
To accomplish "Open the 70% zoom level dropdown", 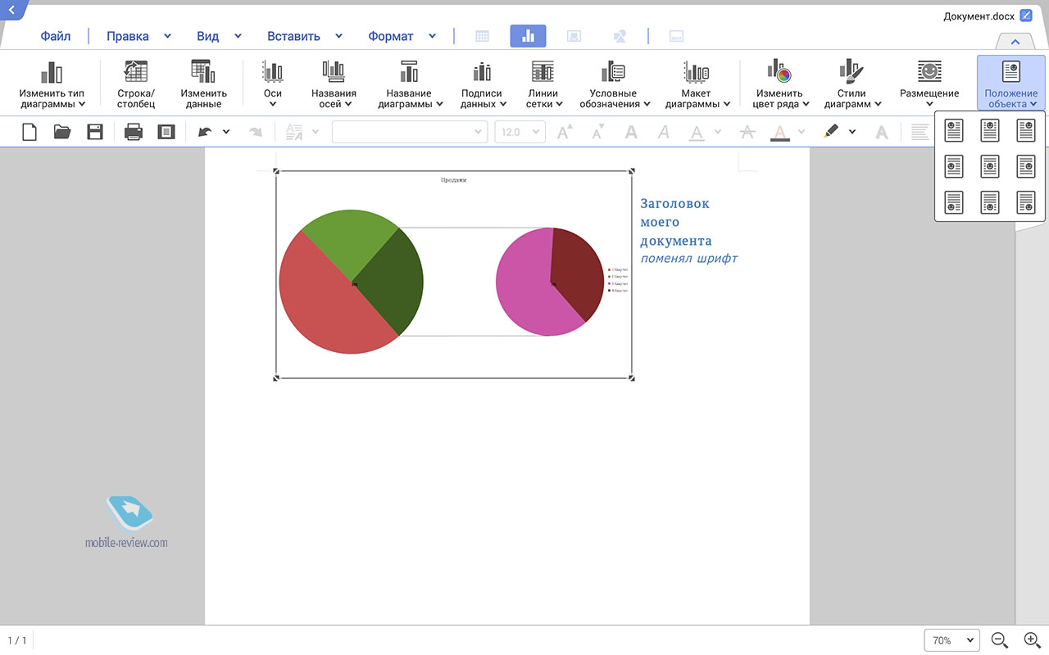I will tap(951, 640).
